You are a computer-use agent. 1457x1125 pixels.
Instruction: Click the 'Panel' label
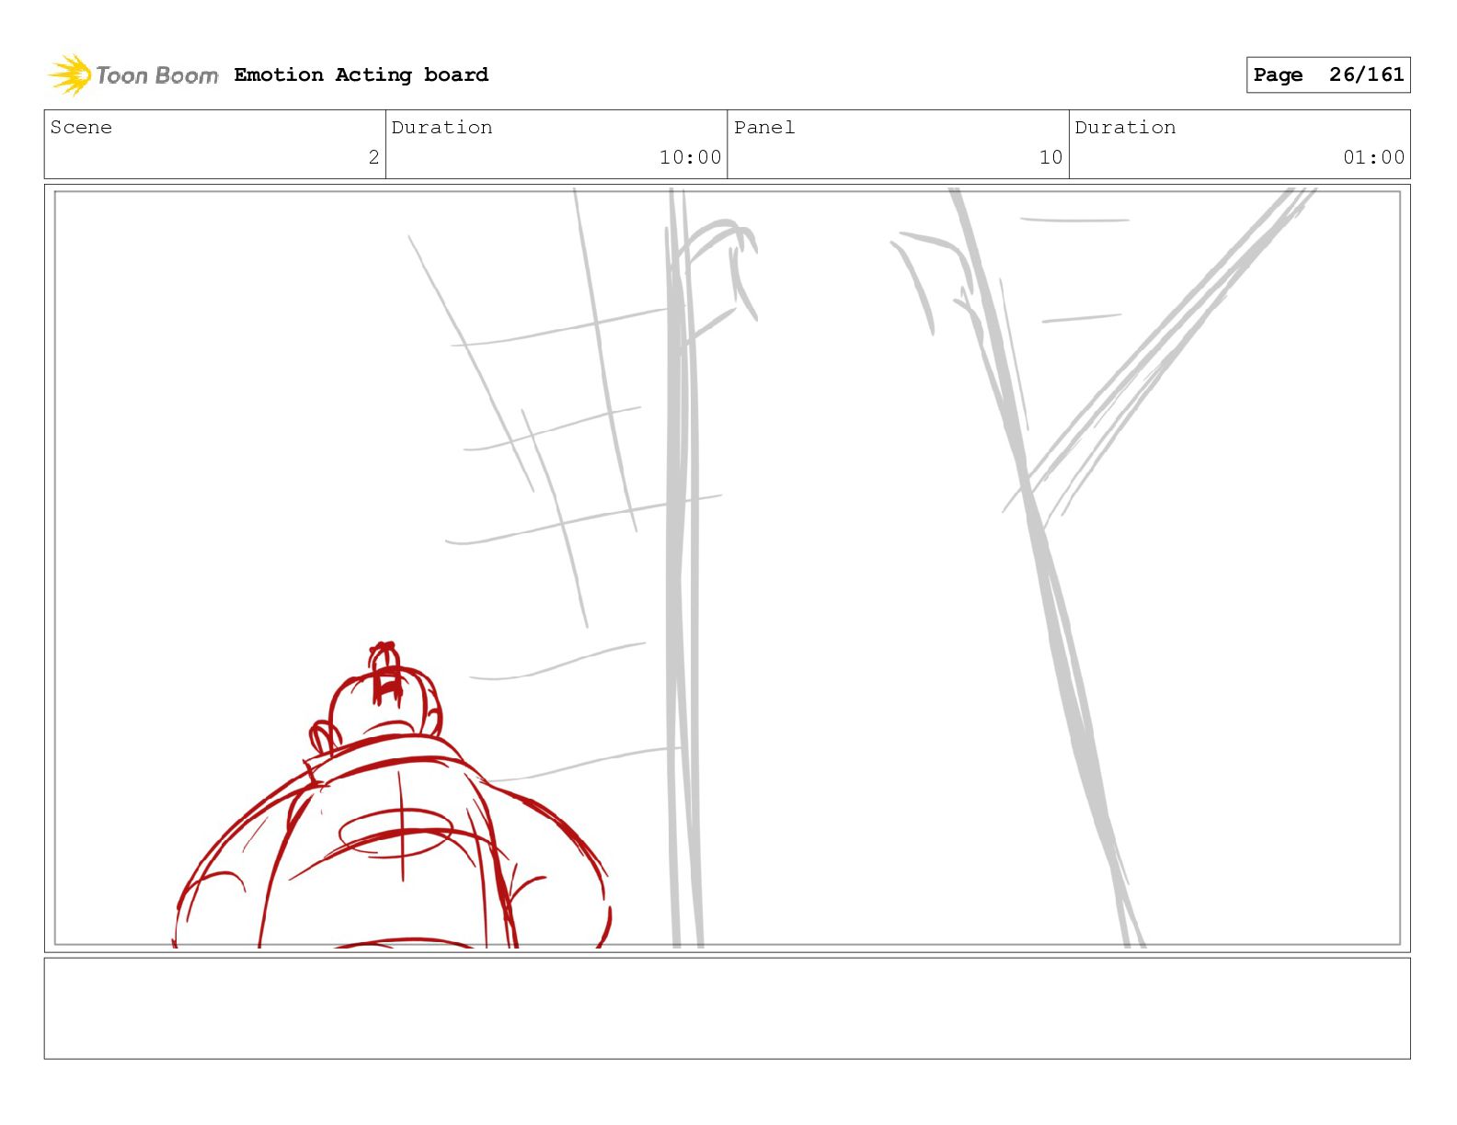coord(764,128)
